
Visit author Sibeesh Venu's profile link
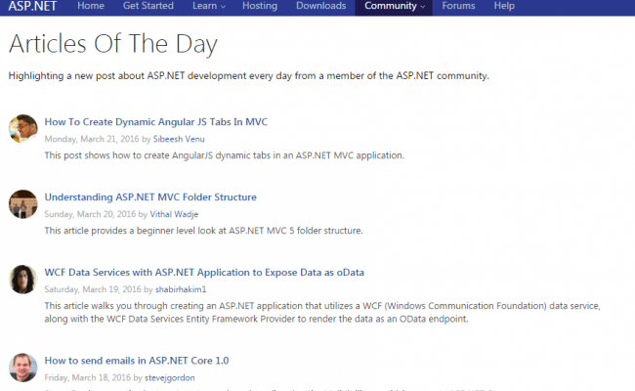[179, 139]
